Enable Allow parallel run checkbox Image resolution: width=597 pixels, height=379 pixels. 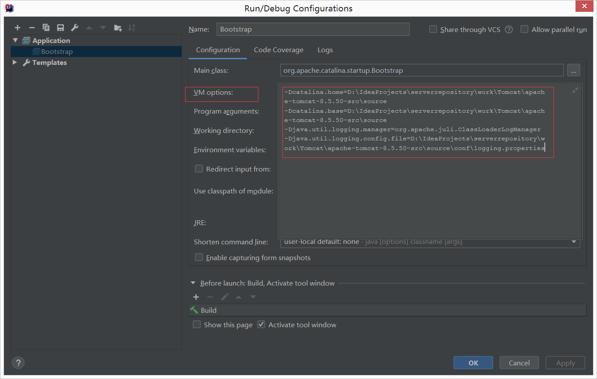524,29
